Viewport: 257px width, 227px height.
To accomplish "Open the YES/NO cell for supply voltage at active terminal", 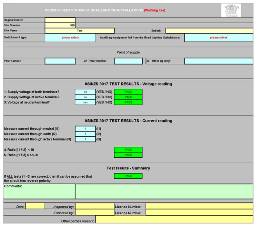I will 85,97.
